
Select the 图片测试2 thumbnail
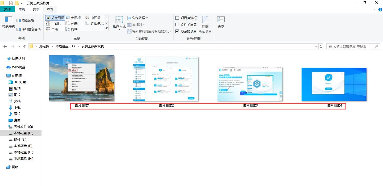coord(166,79)
